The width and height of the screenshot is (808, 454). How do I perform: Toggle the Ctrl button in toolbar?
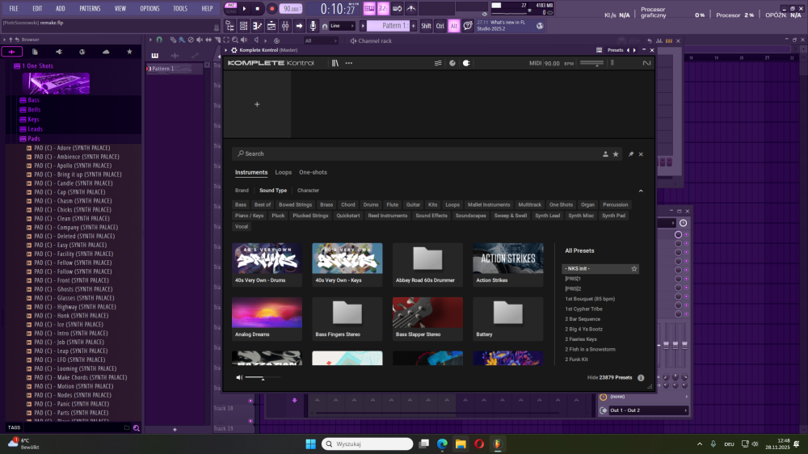(440, 26)
